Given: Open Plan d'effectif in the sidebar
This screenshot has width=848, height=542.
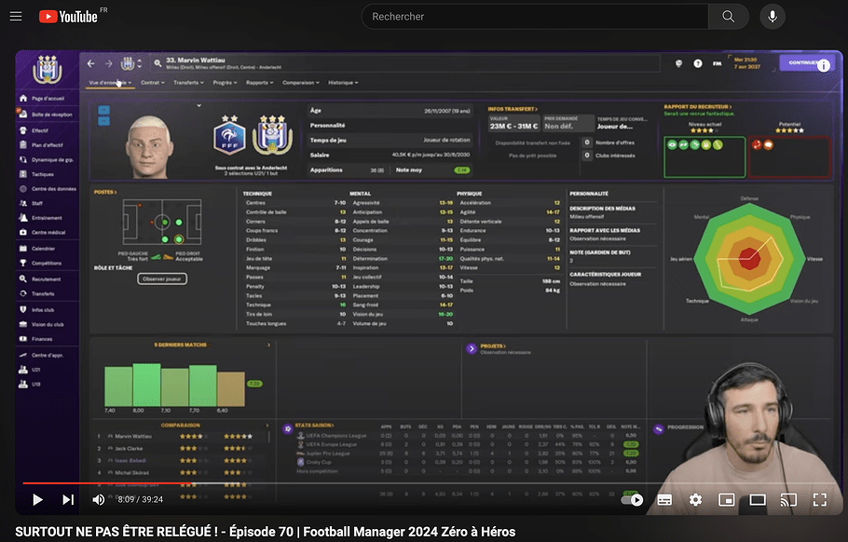Looking at the screenshot, I should click(x=48, y=145).
